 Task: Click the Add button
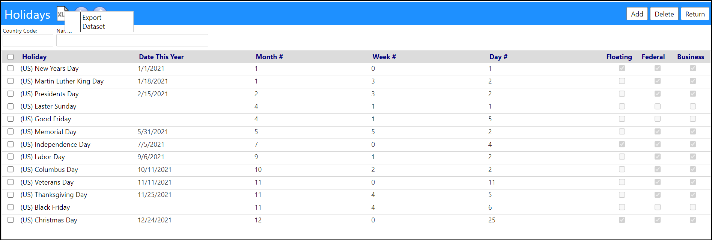637,14
